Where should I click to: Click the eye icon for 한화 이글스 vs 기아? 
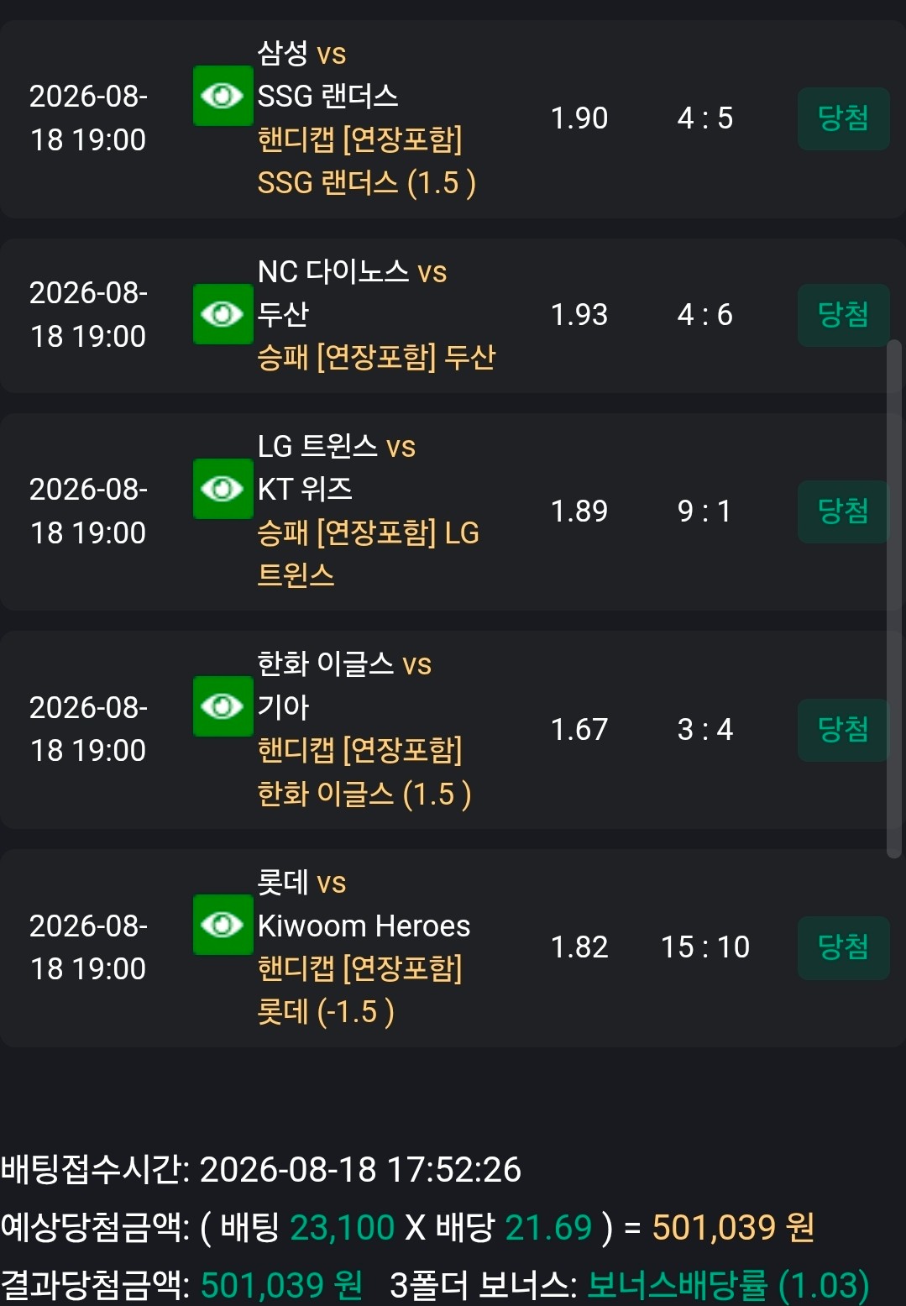pos(223,706)
